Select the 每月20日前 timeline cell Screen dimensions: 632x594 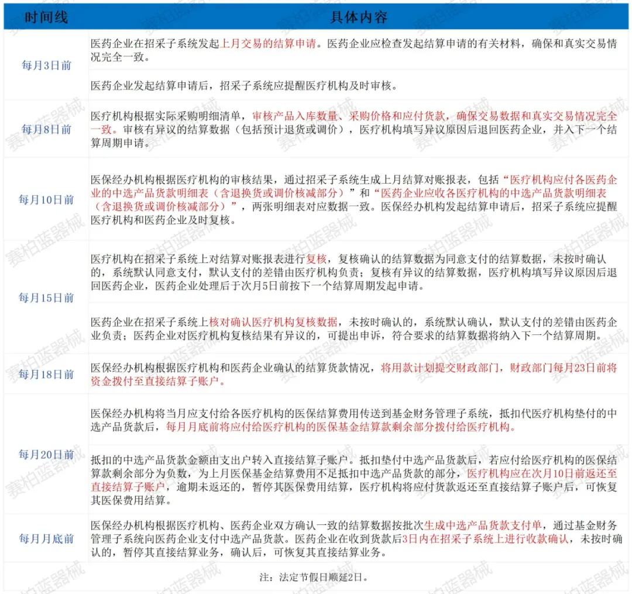tap(46, 454)
